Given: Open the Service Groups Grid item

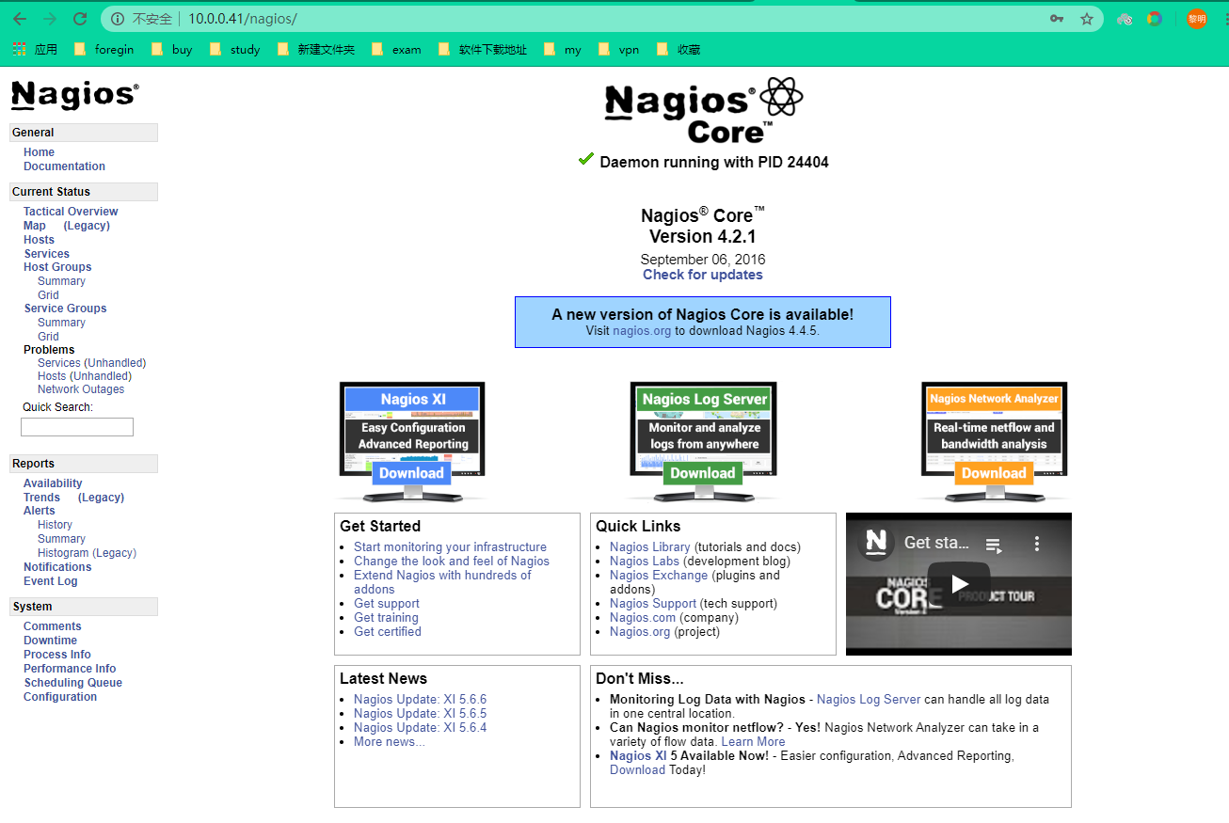Looking at the screenshot, I should (48, 337).
